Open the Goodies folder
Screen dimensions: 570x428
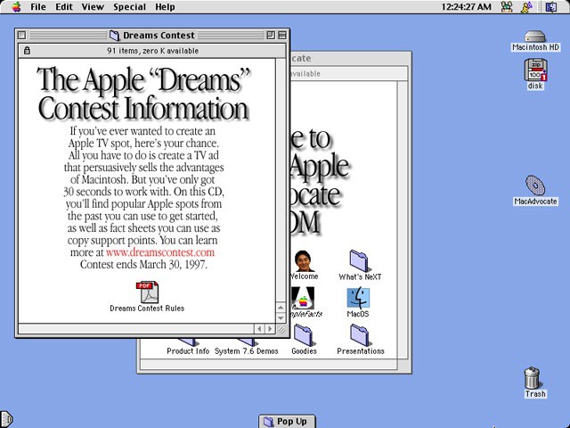[304, 335]
